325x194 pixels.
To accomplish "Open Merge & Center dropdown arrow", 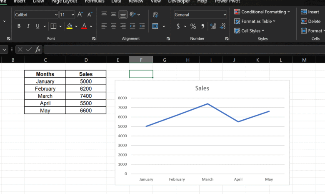I will tap(164, 26).
